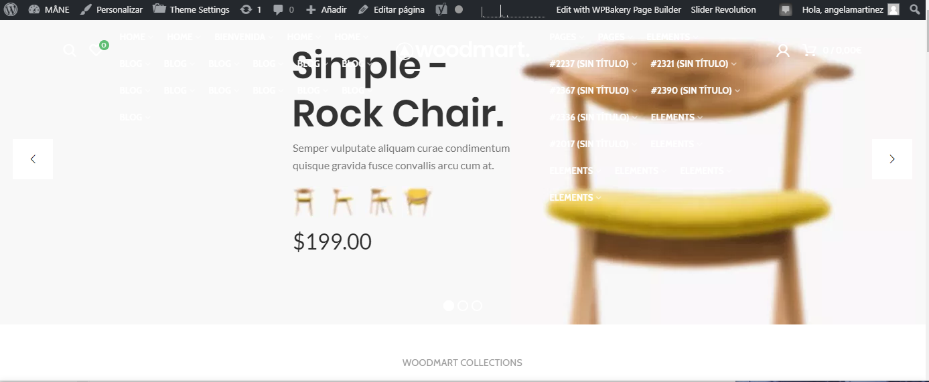The height and width of the screenshot is (382, 929).
Task: Choose the yellow chair thumbnail
Action: coord(418,201)
